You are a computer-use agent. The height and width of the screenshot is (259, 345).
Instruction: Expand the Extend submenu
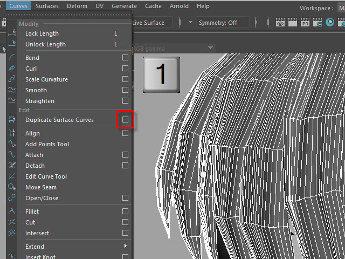point(125,247)
